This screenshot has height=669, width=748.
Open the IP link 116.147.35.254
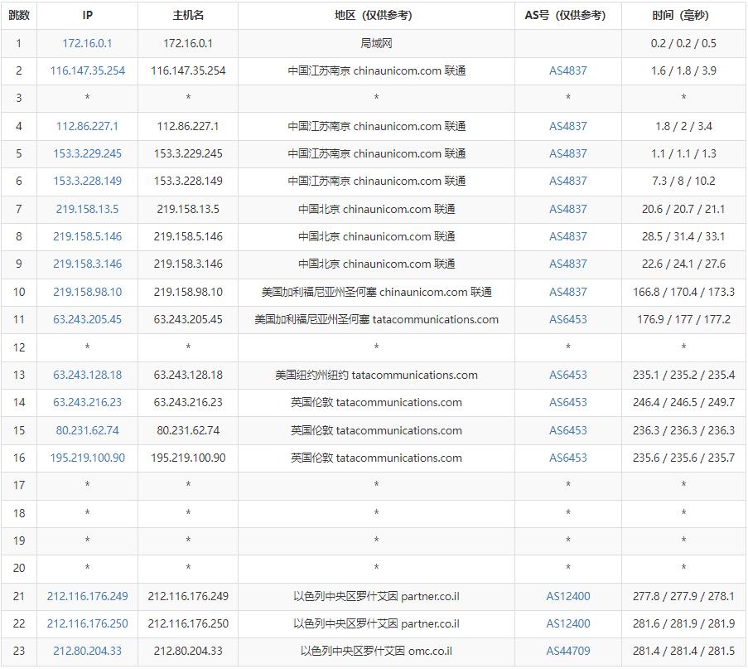(x=87, y=70)
